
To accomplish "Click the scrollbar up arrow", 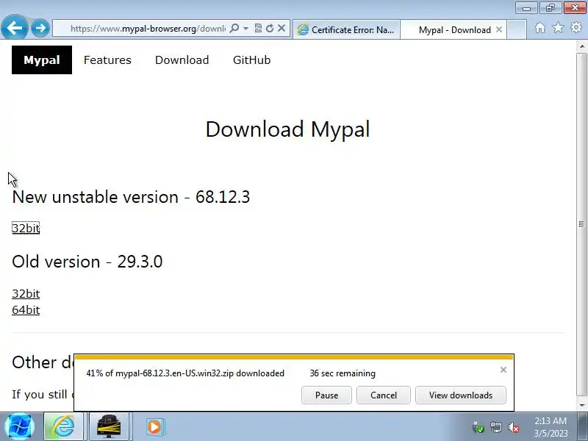I will coord(581,46).
